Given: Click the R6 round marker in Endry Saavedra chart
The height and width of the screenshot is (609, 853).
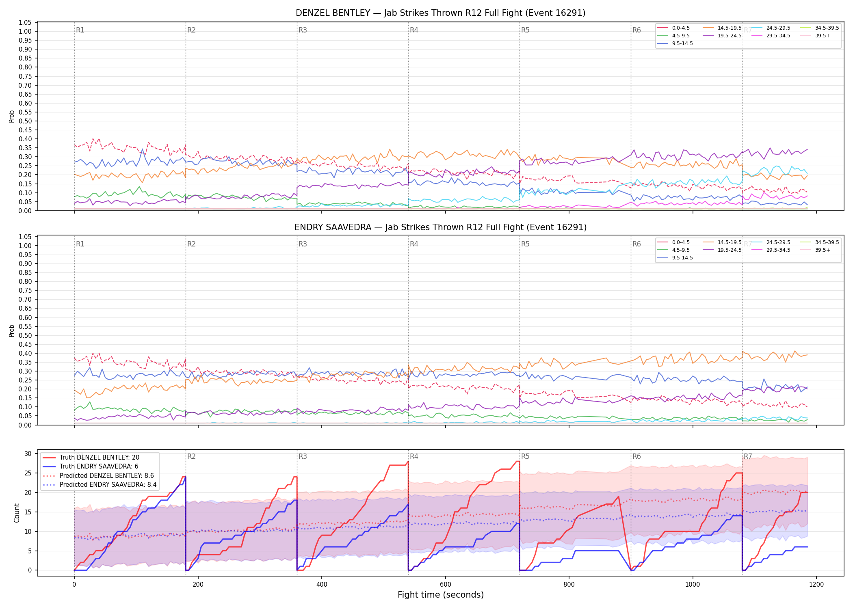Looking at the screenshot, I should pos(637,244).
